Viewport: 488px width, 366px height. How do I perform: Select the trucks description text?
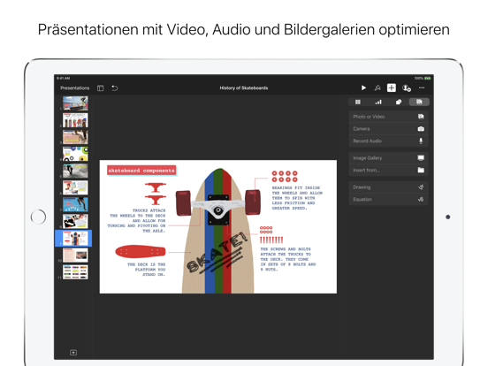137,221
